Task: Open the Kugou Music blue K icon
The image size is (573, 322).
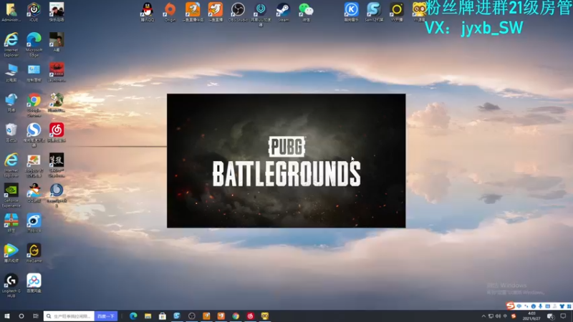Action: [x=351, y=12]
